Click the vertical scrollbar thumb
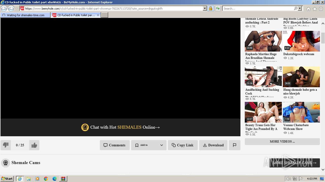Viewport: 325px width, 182px height. pos(323,38)
